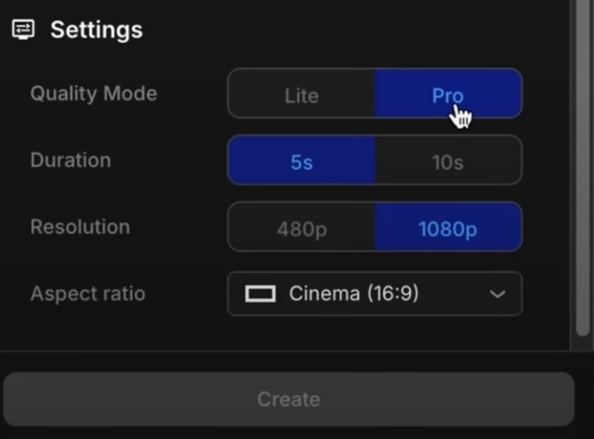This screenshot has height=439, width=594.
Task: Click the Aspect ratio label
Action: [x=88, y=294]
